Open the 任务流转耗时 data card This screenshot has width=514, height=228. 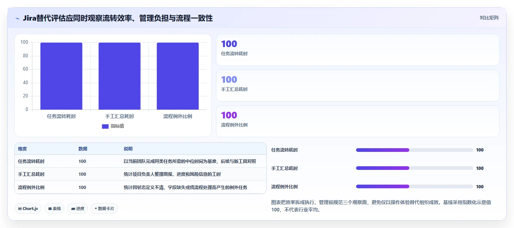(357, 50)
